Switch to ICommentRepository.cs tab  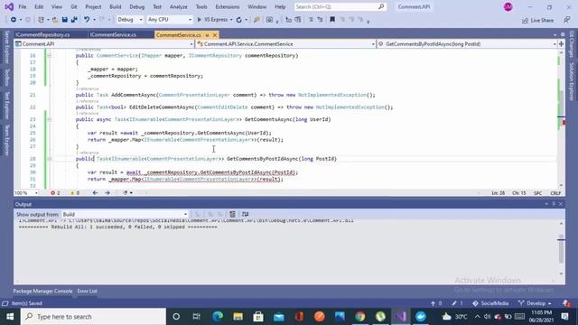(42, 35)
